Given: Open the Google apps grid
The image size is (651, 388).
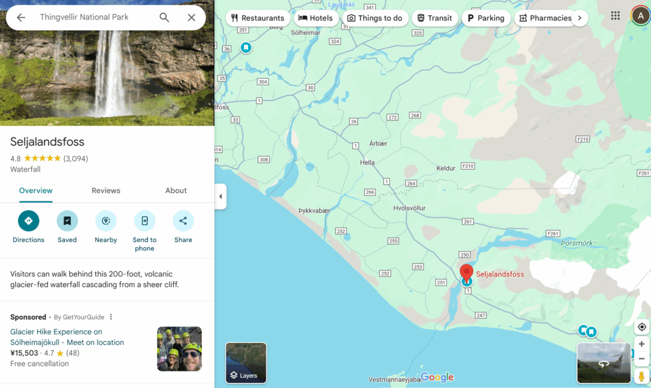Looking at the screenshot, I should coord(615,16).
